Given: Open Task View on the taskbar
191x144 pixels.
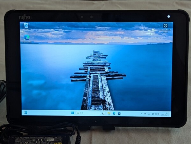Looking at the screenshot, I should pyautogui.click(x=103, y=113).
